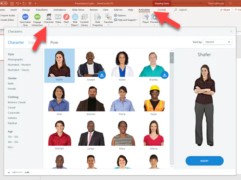Filter by Industry clothing

[12, 118]
